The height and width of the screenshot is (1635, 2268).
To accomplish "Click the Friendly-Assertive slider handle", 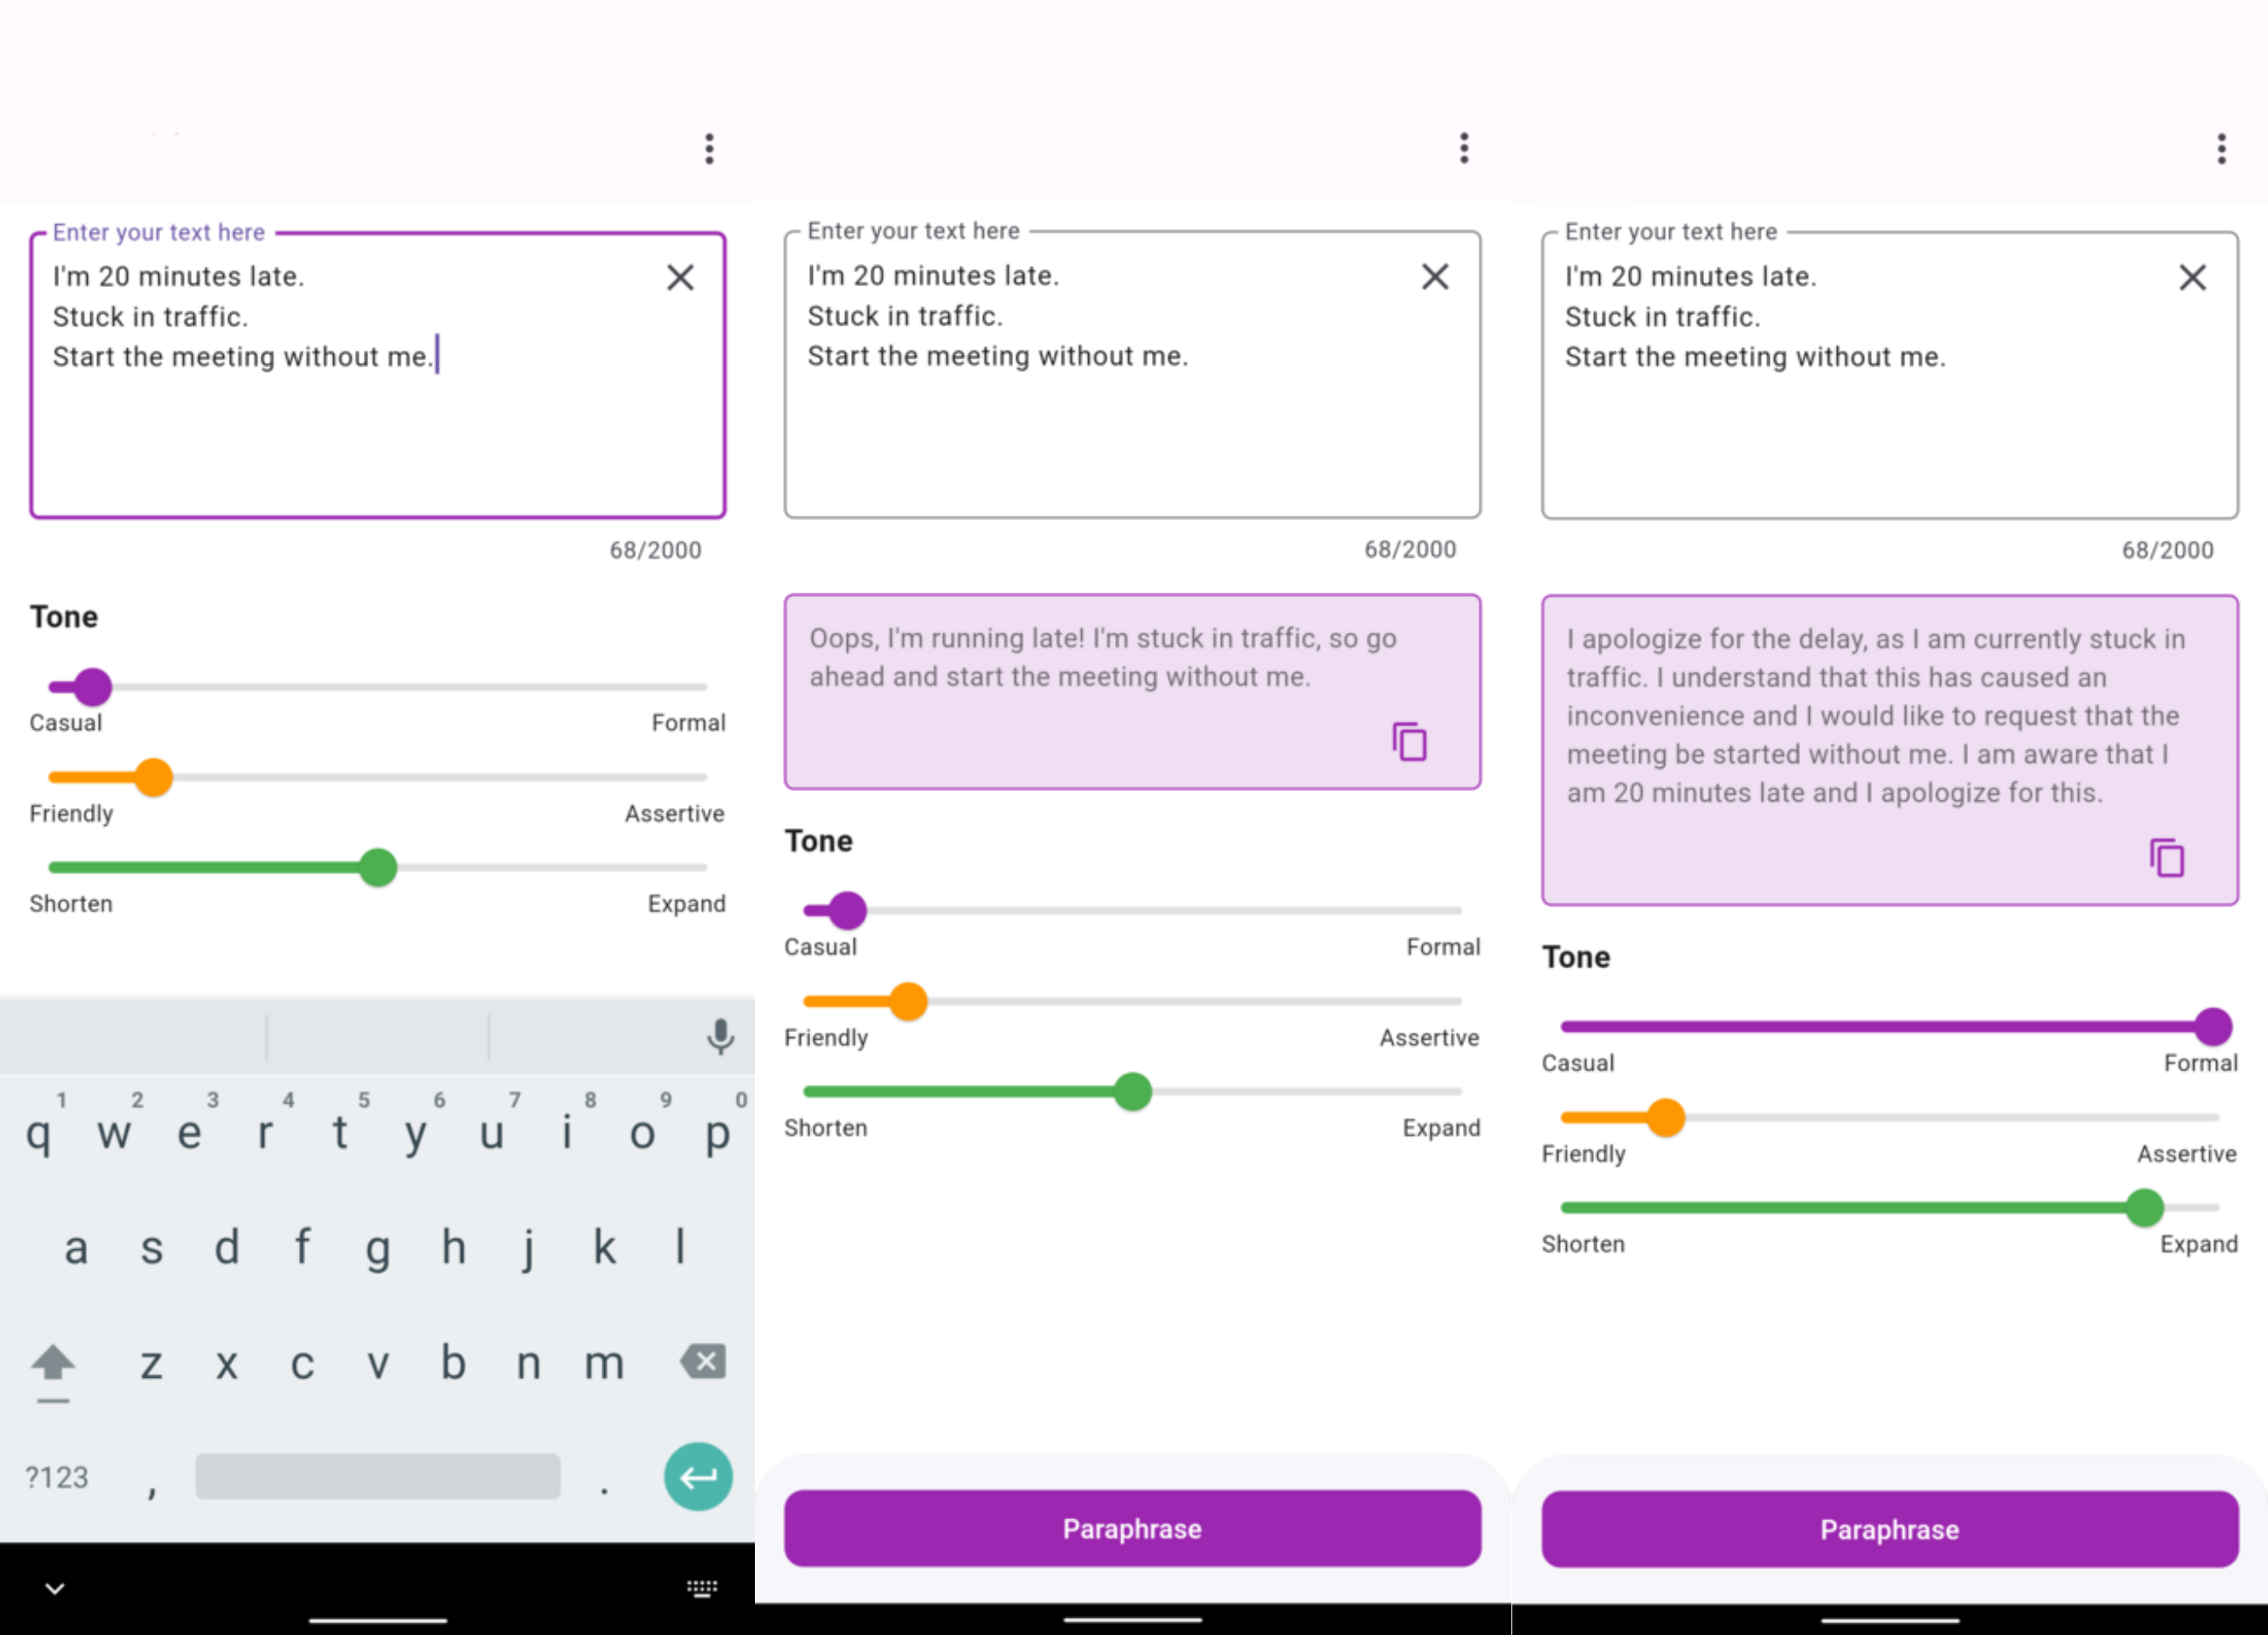I will (x=155, y=777).
